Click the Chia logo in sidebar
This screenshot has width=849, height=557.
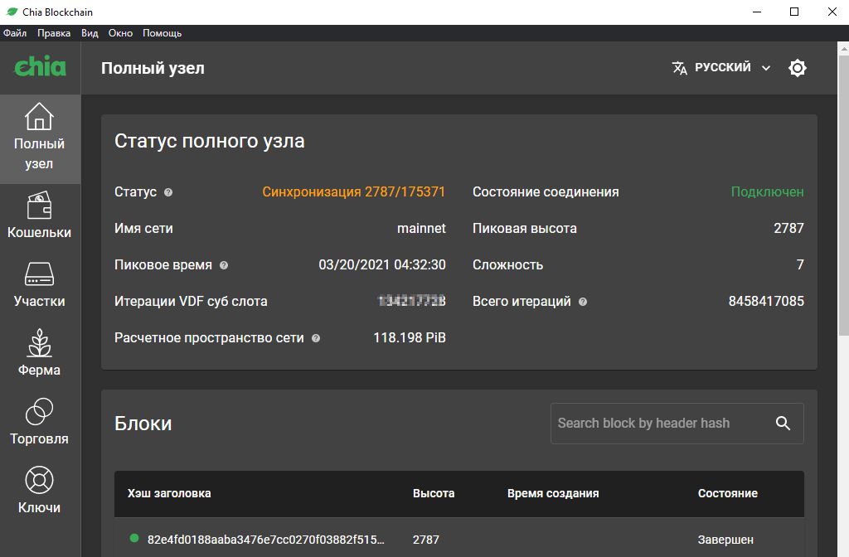[x=40, y=66]
